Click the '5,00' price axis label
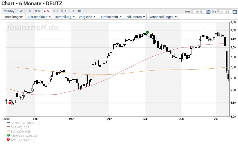This screenshot has width=238, height=144. point(233,117)
